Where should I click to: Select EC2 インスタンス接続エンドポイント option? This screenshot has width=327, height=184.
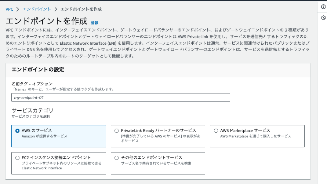18,158
